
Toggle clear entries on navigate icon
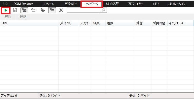pyautogui.click(x=52, y=10)
